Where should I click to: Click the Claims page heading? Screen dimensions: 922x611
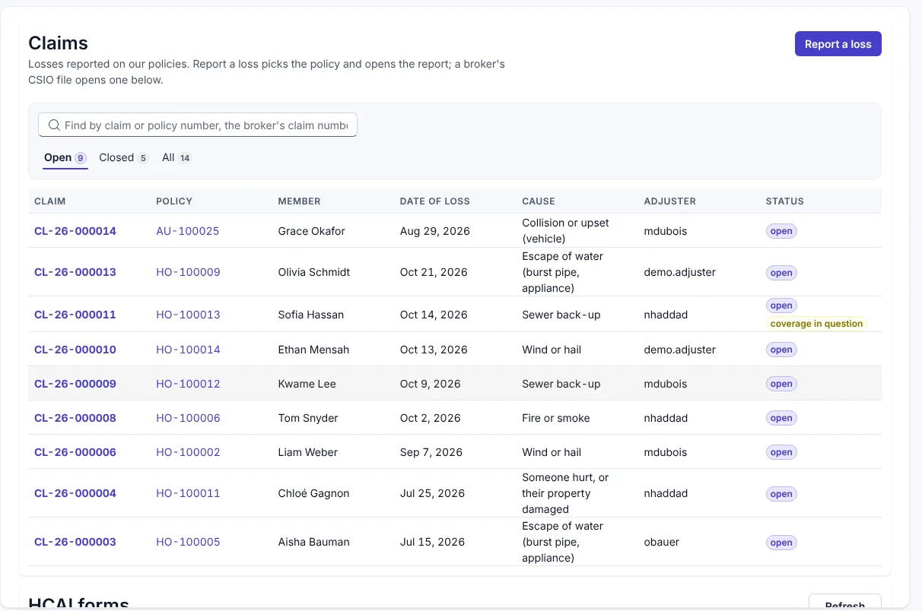tap(58, 43)
